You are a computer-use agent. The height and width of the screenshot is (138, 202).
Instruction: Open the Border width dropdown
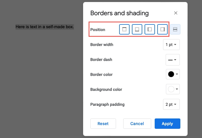tap(171, 45)
